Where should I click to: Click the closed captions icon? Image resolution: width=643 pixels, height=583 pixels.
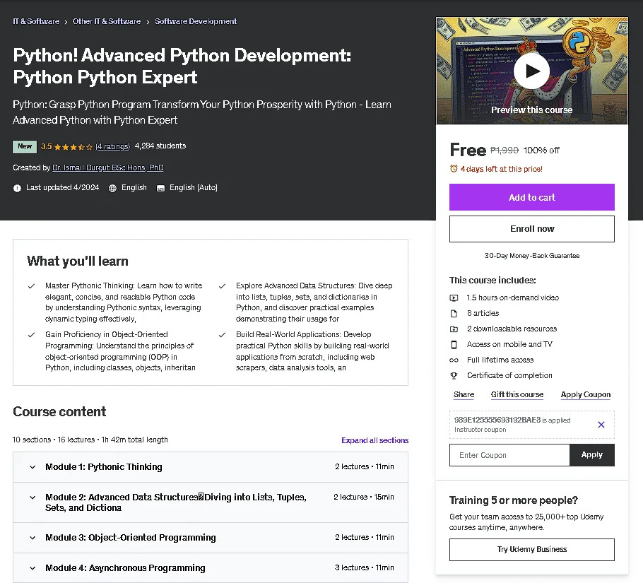161,188
